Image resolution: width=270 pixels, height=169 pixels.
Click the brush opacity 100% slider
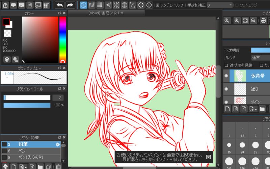pos(27,105)
